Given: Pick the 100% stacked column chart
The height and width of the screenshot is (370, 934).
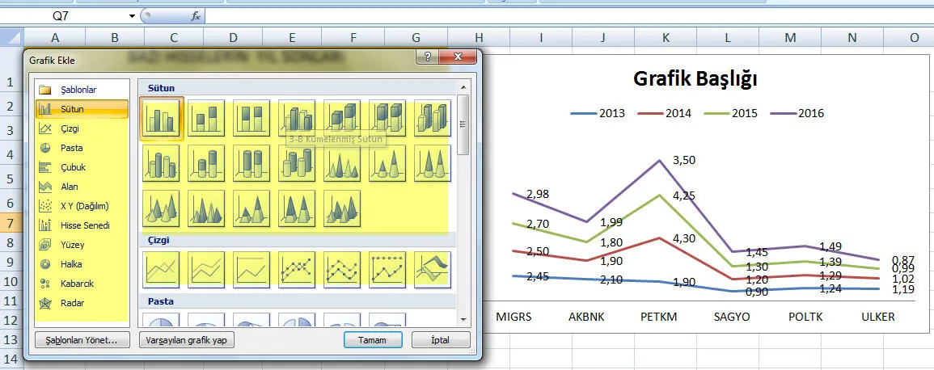Looking at the screenshot, I should point(252,119).
